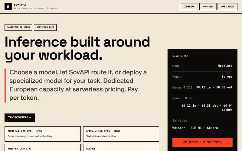This screenshot has width=242, height=151.
Task: Click the 'Mode' label in Live Stack
Action: (x=176, y=66)
